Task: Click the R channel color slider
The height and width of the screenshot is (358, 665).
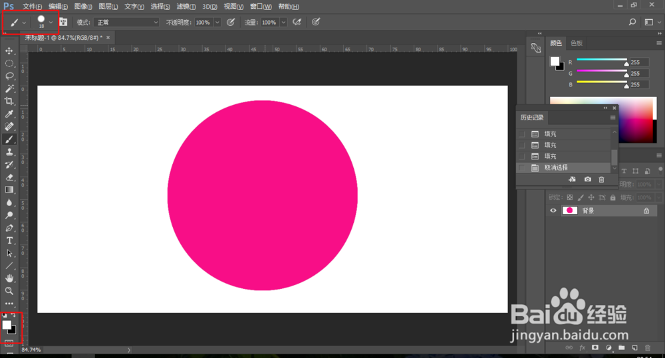Action: point(601,60)
